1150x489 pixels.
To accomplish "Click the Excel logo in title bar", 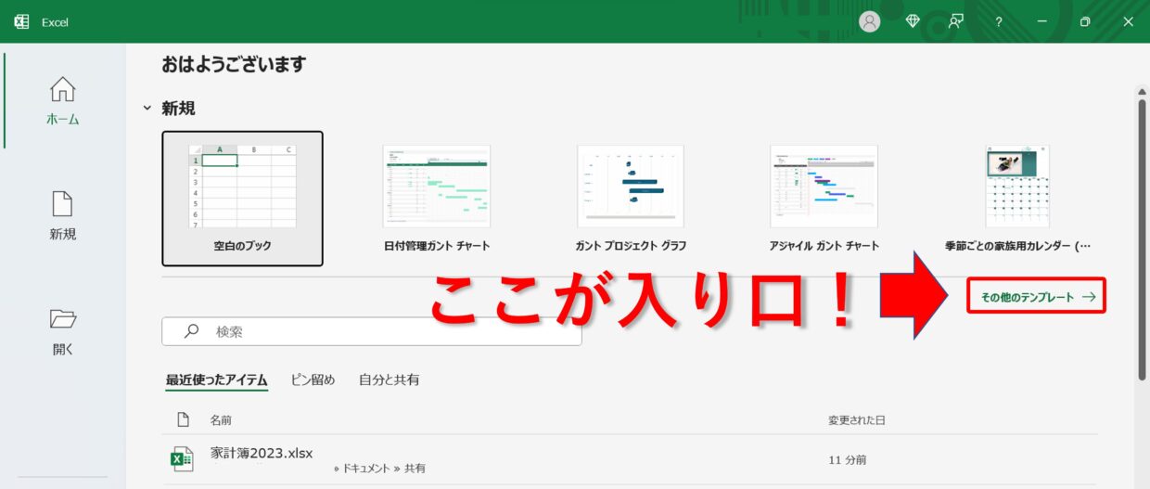I will coord(22,21).
